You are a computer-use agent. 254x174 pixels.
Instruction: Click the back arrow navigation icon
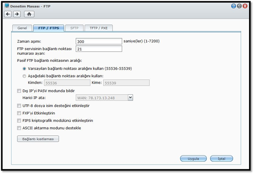point(8,14)
